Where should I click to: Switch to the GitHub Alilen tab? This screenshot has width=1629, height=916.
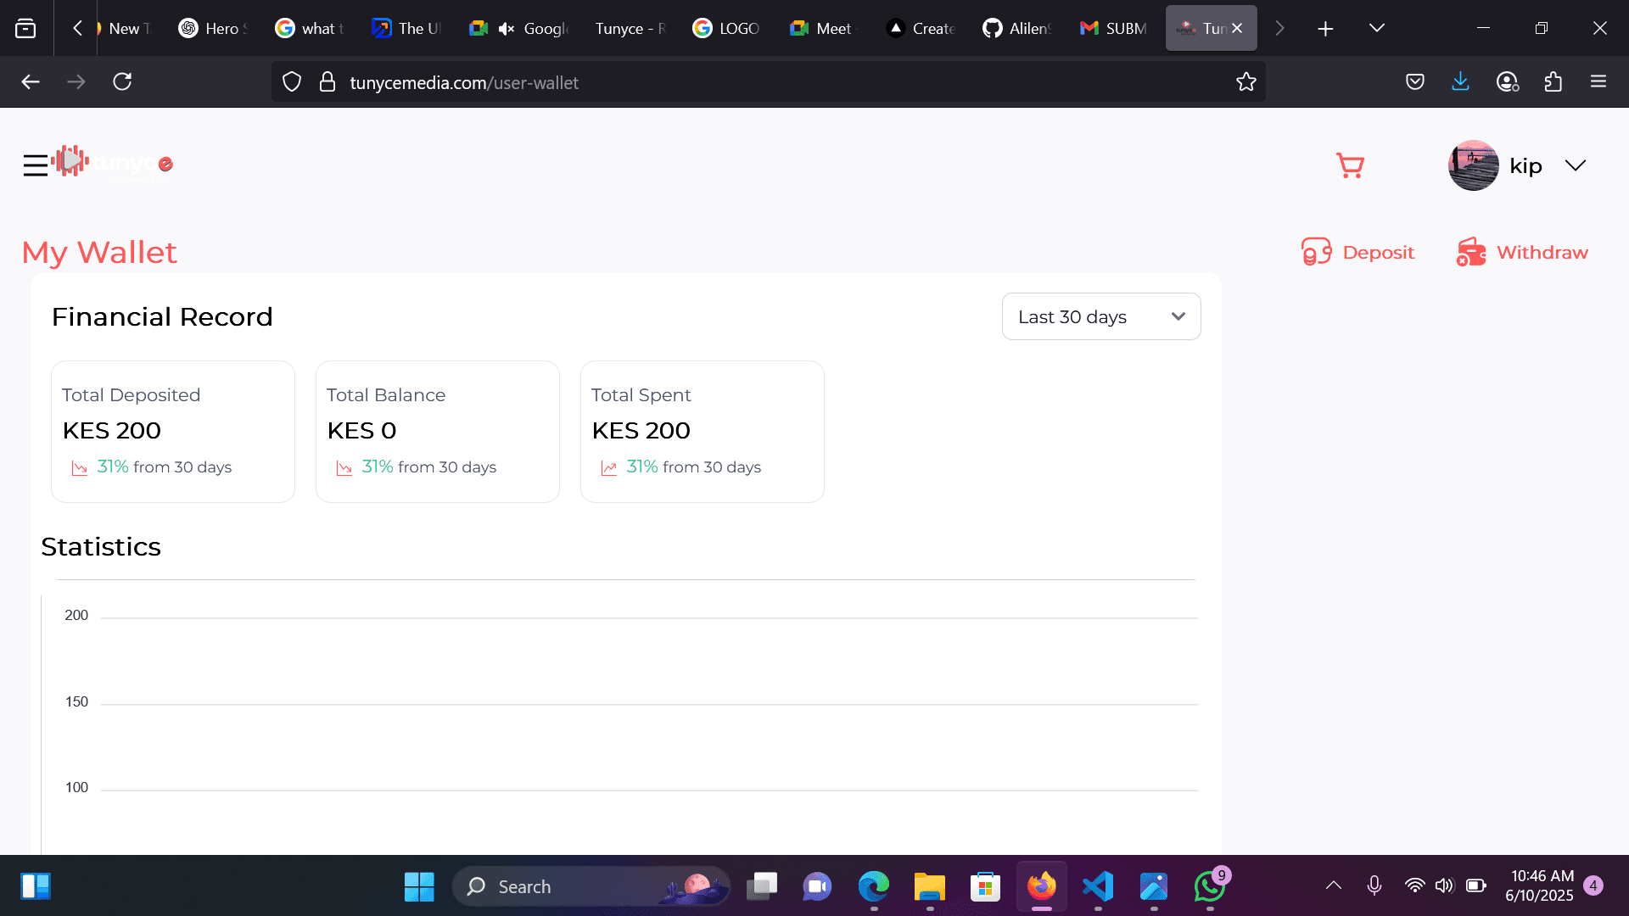[x=1016, y=28]
